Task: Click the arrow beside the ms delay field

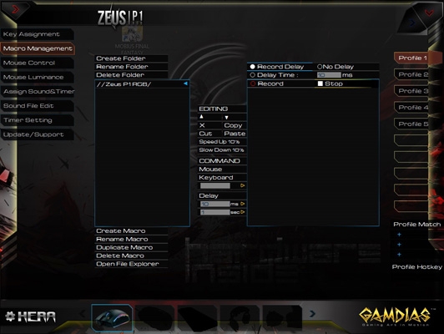Action: [x=242, y=204]
